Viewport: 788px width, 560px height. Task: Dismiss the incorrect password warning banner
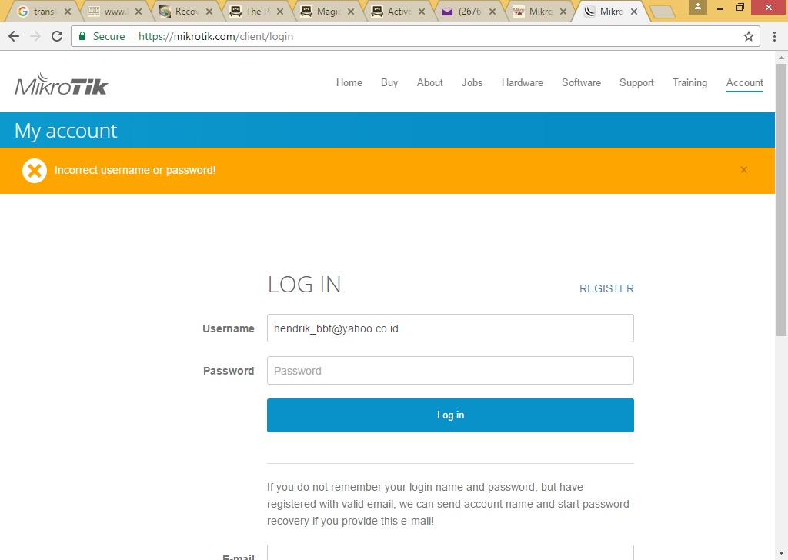(743, 169)
